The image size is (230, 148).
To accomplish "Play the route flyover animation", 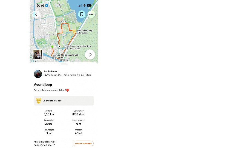I will (90, 55).
